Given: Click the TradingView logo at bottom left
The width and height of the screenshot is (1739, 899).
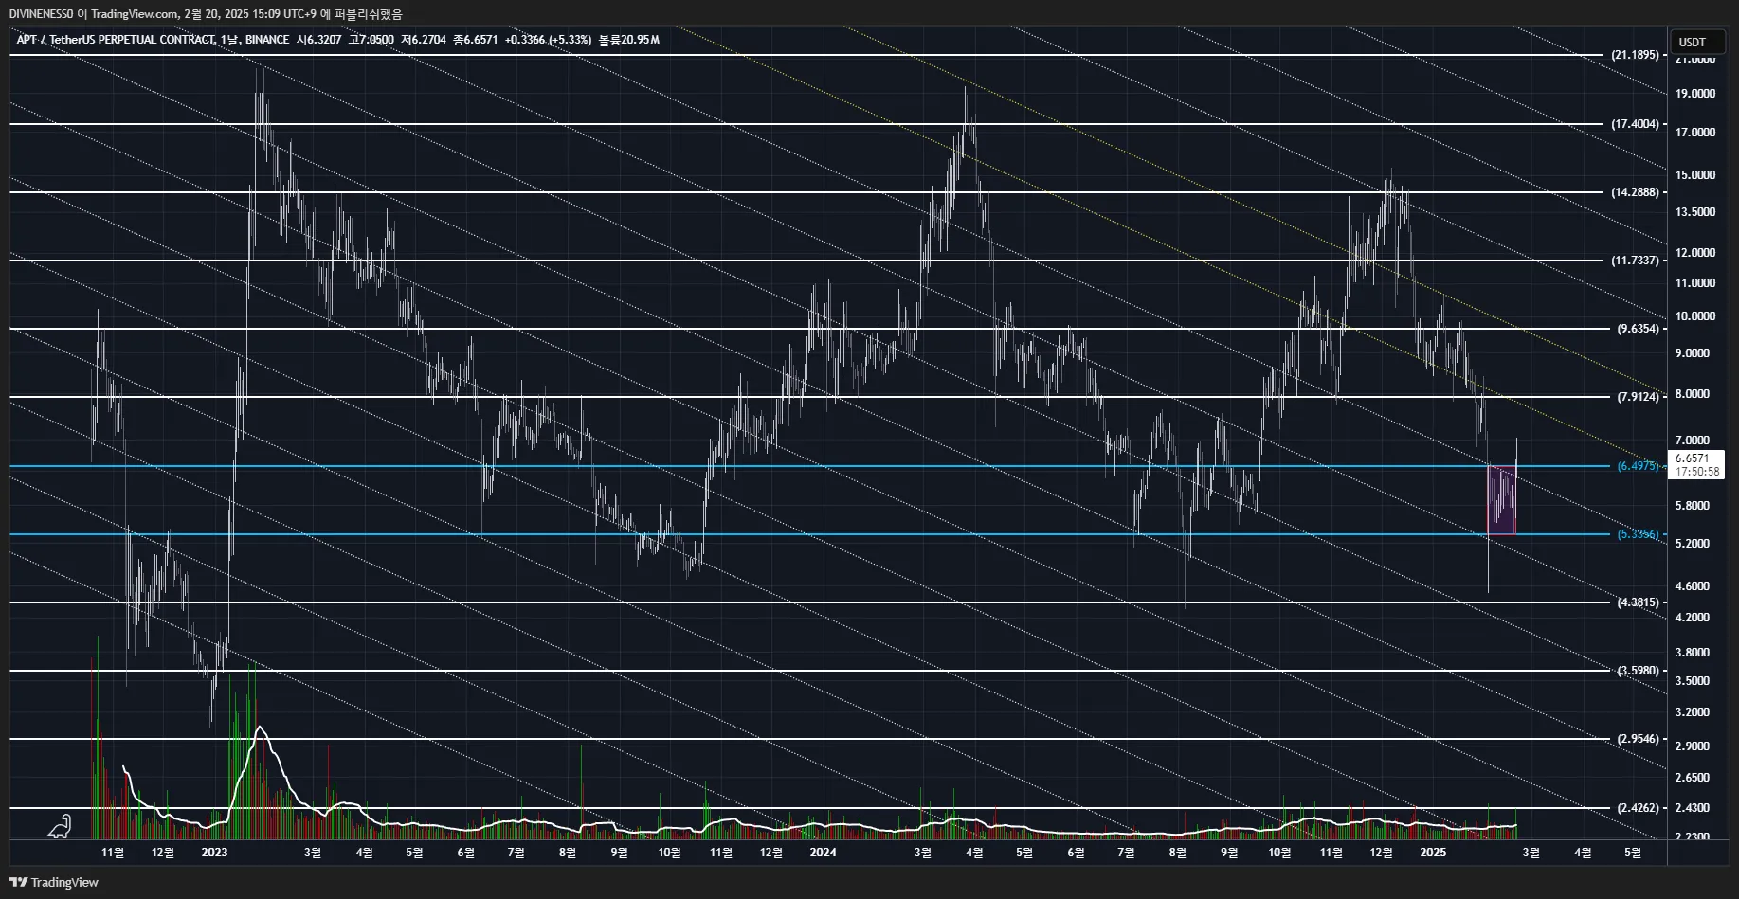Looking at the screenshot, I should (x=54, y=882).
